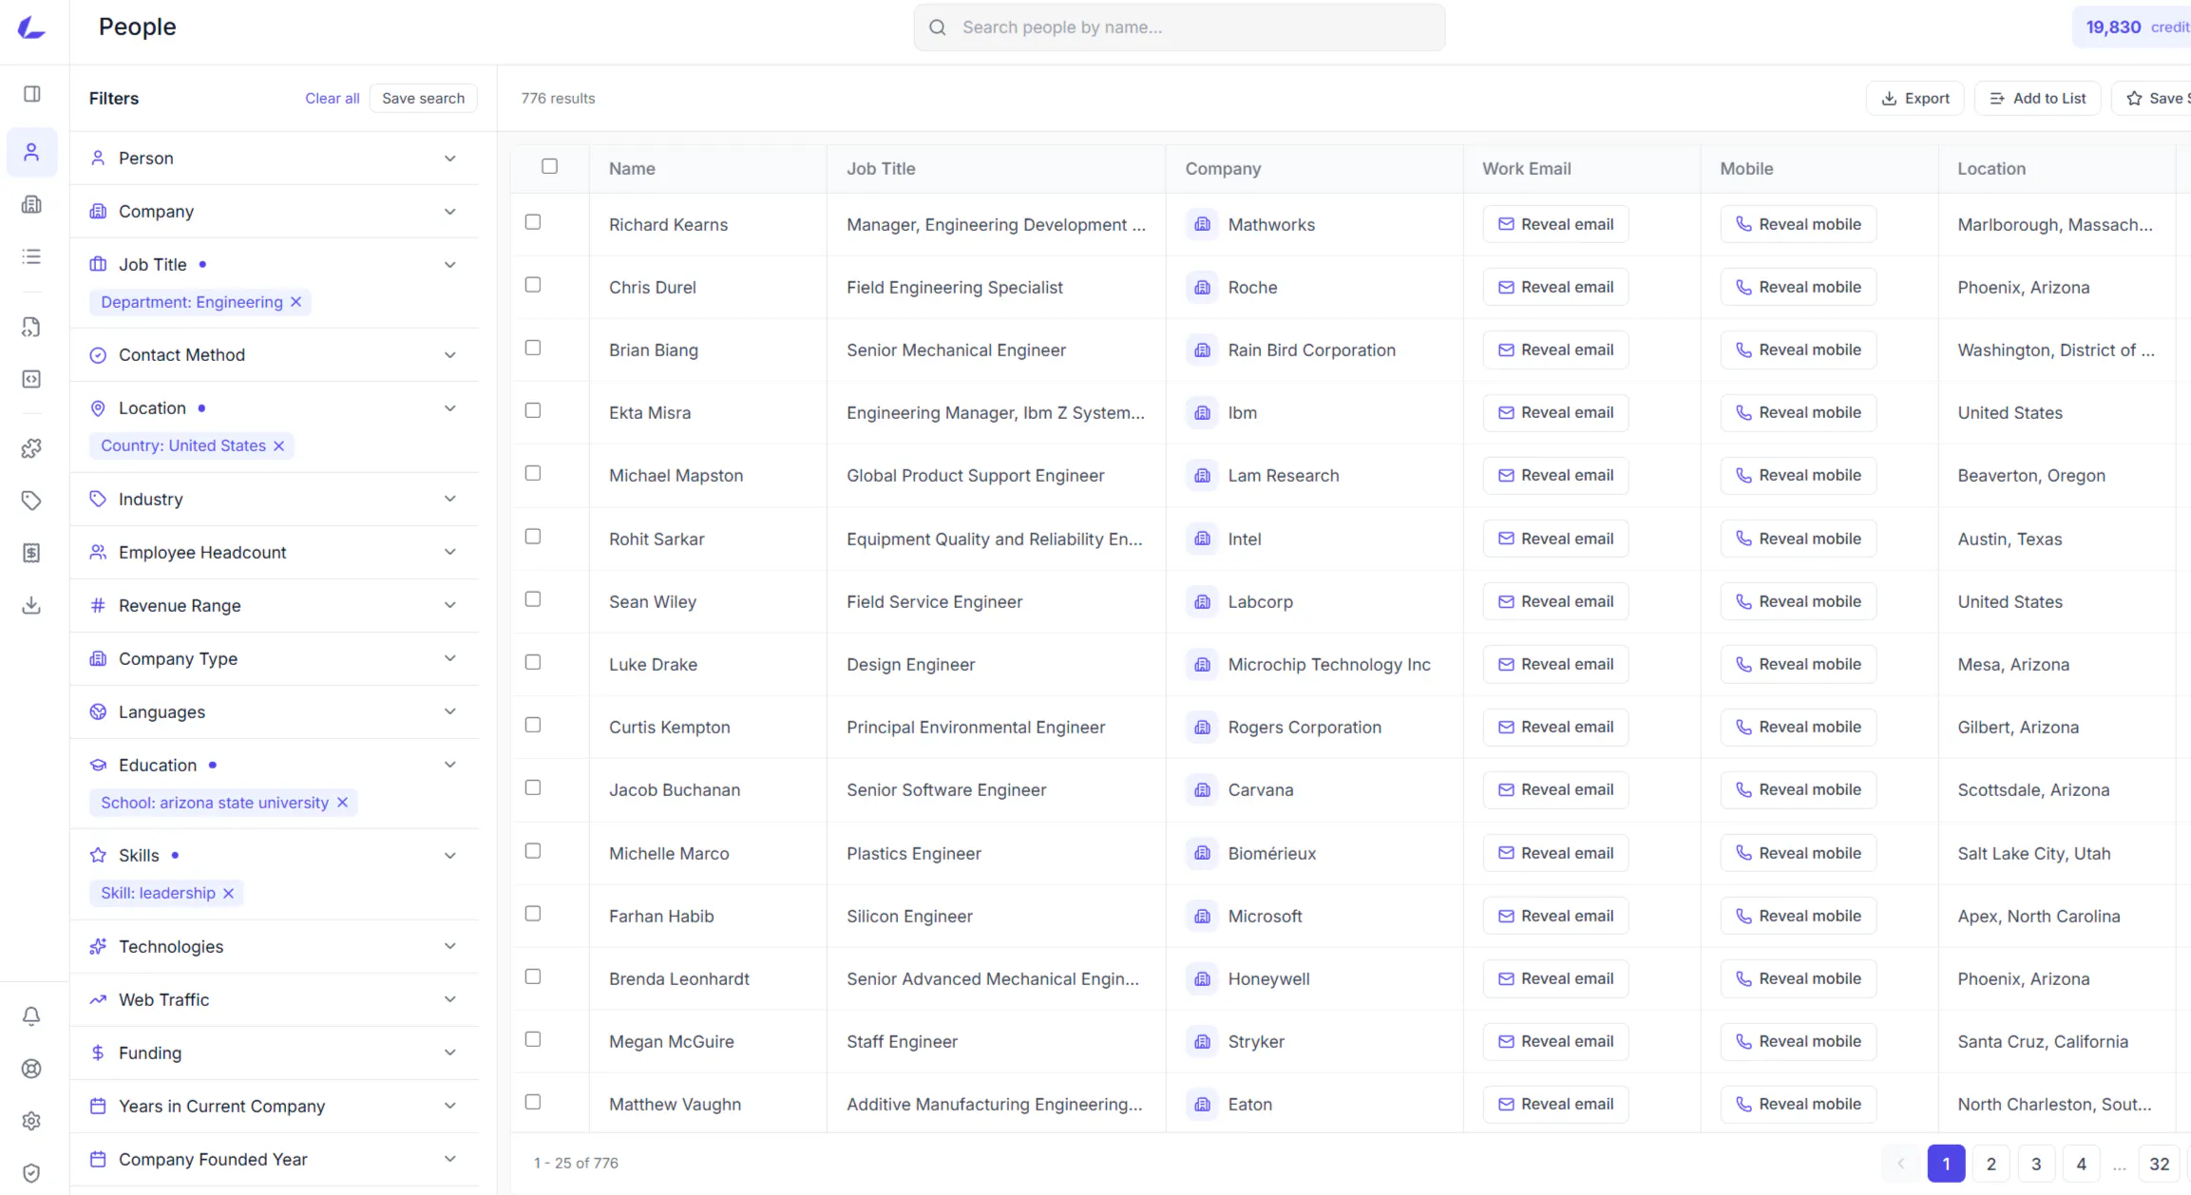Click the tag icon in the sidebar
The width and height of the screenshot is (2191, 1195).
(31, 501)
